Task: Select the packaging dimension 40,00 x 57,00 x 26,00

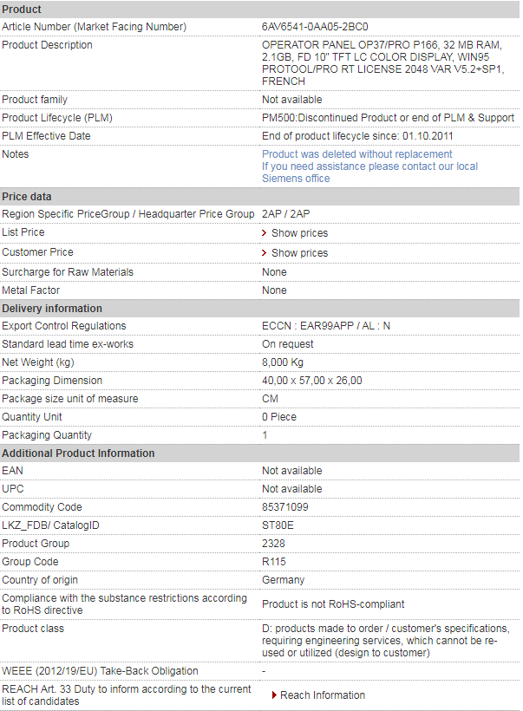Action: click(311, 381)
